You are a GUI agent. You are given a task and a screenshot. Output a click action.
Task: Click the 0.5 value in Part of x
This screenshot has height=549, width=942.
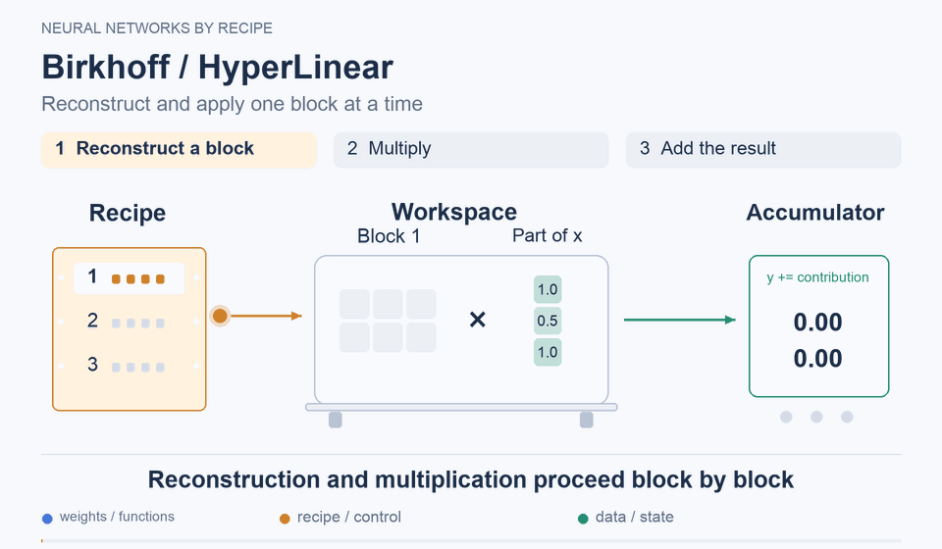click(x=548, y=321)
